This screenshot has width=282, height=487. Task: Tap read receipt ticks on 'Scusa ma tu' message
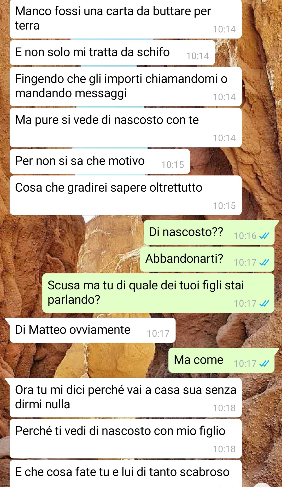[x=264, y=303]
